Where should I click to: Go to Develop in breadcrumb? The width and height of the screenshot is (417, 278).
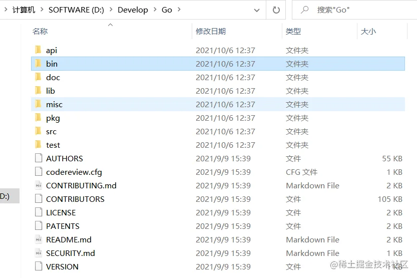133,10
